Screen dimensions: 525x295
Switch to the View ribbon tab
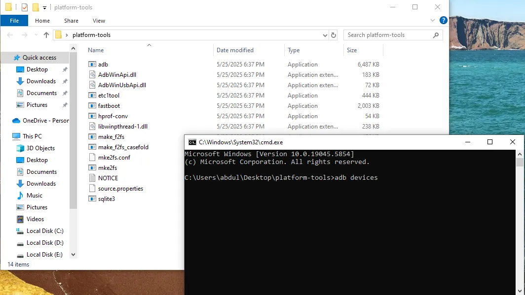[x=99, y=21]
